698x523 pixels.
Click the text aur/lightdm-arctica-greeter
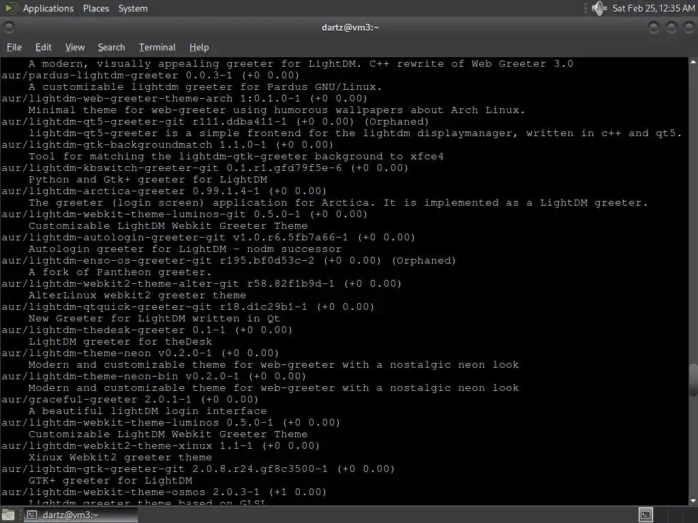pos(93,191)
